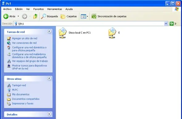
Task: Click the green Ir go button
Action: tap(173, 24)
